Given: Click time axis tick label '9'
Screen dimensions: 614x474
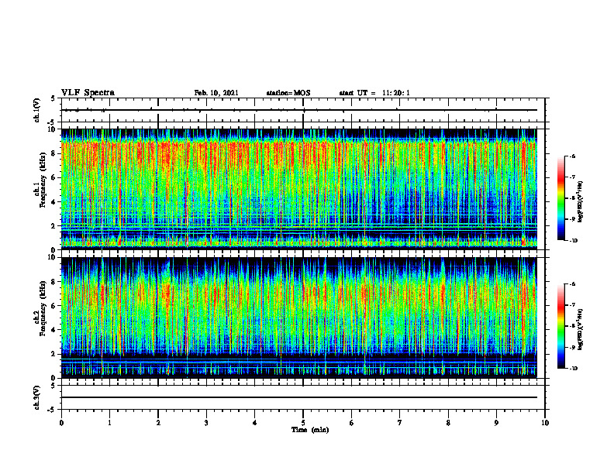Looking at the screenshot, I should [496, 423].
